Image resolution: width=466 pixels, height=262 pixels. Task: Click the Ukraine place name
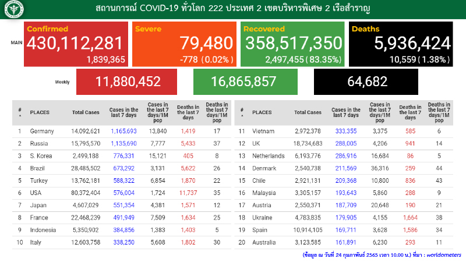[x=262, y=218]
